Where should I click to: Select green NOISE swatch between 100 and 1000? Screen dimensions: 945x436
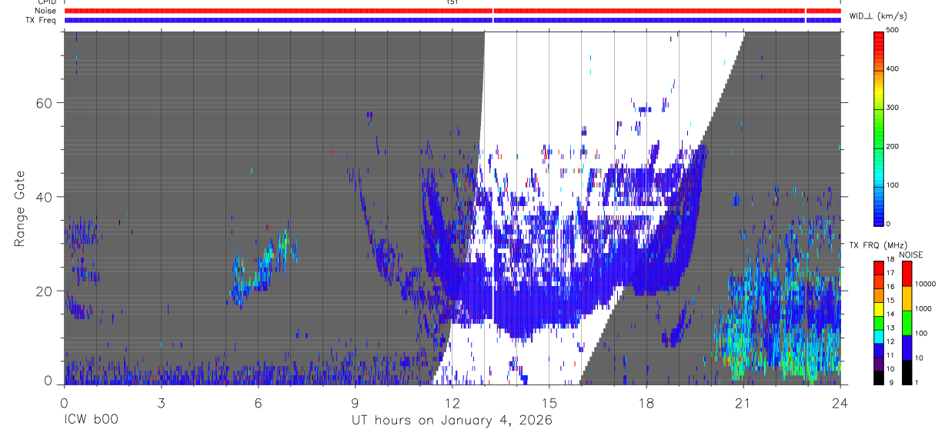tap(907, 322)
